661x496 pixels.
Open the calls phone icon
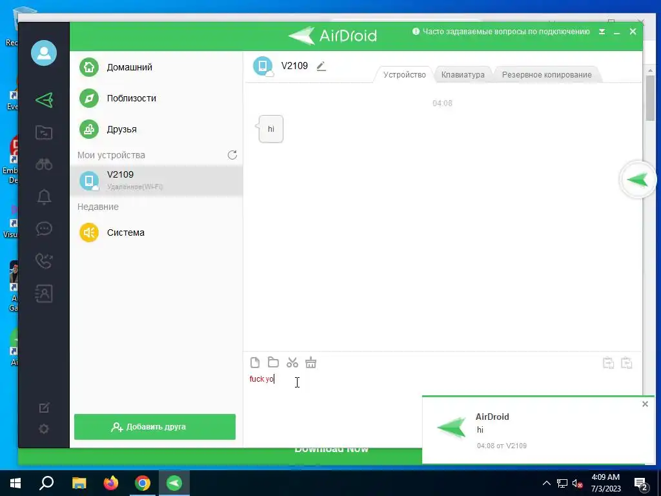pos(44,261)
